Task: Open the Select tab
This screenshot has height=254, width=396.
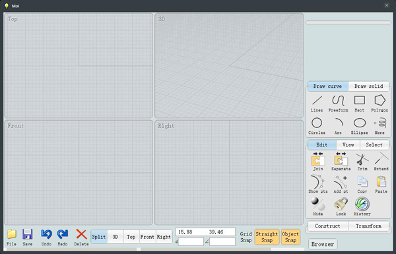Action: 374,144
